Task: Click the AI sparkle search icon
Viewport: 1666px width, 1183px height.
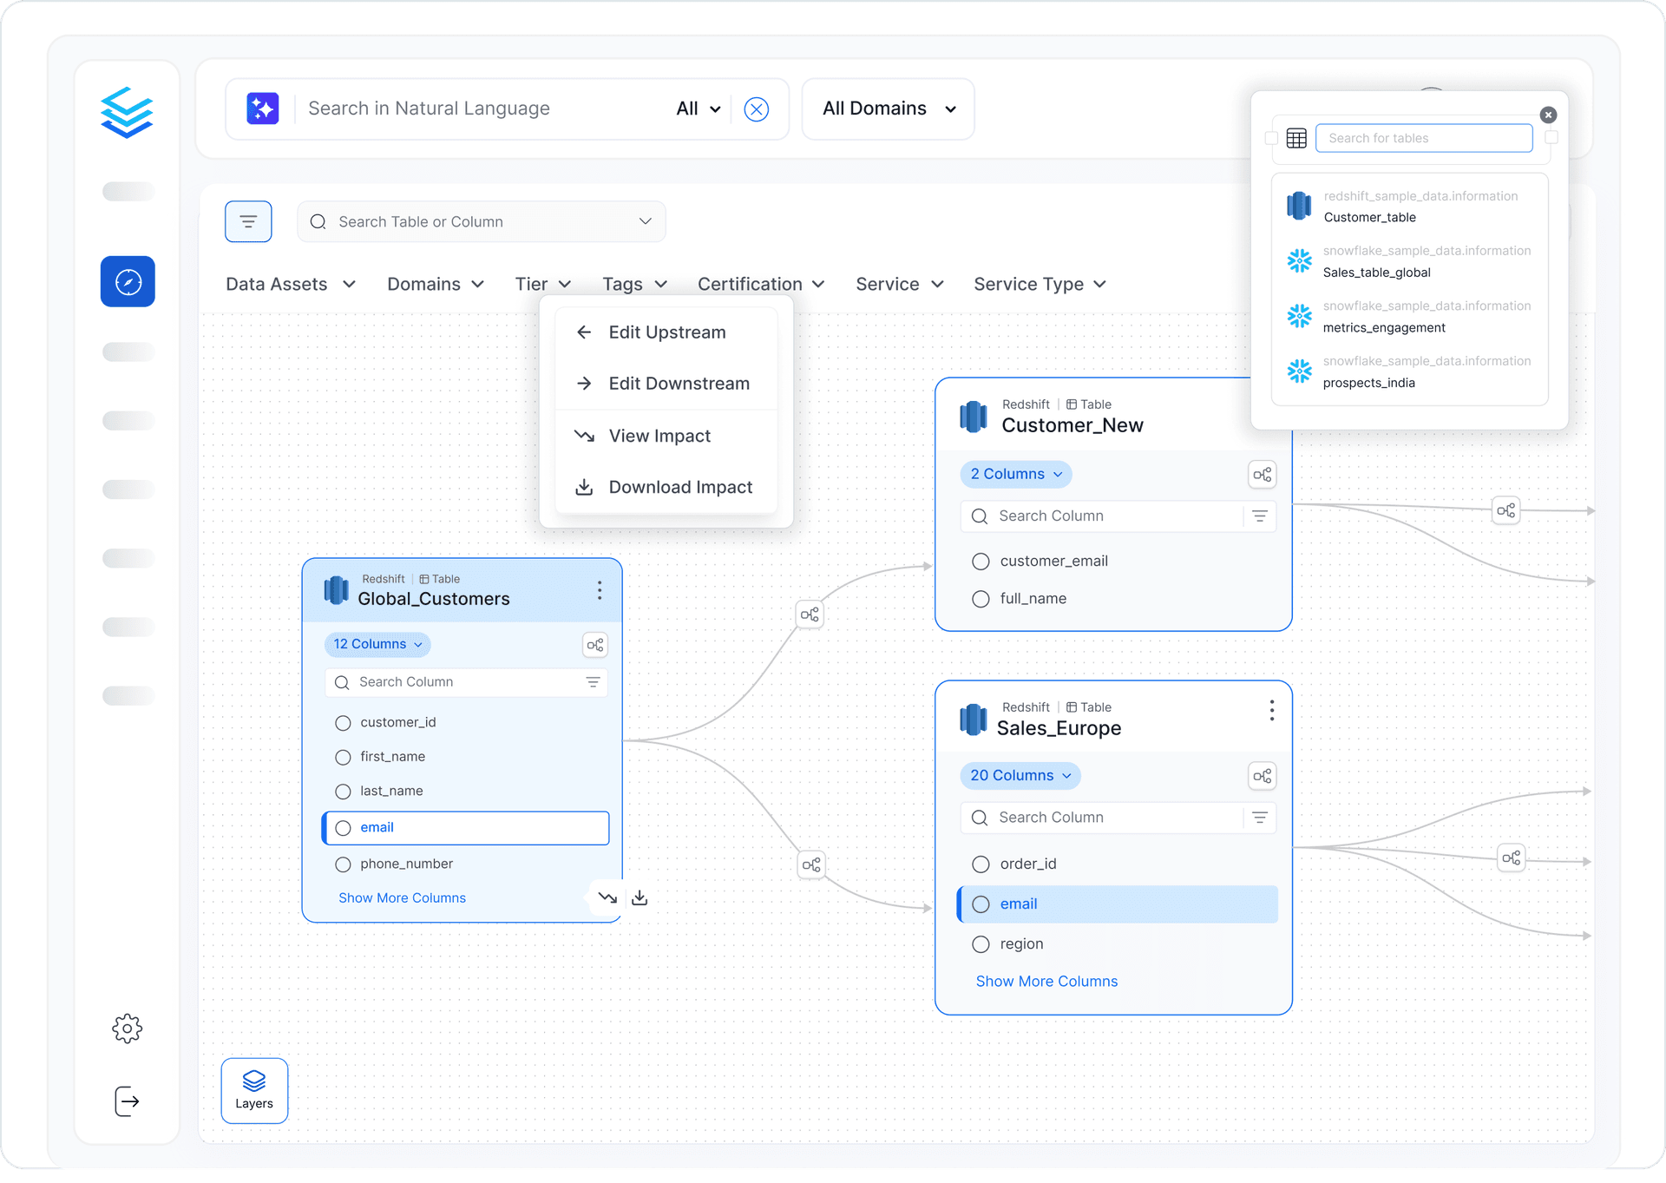Action: pos(262,108)
